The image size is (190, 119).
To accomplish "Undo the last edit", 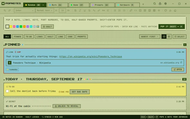I will pos(5,11).
